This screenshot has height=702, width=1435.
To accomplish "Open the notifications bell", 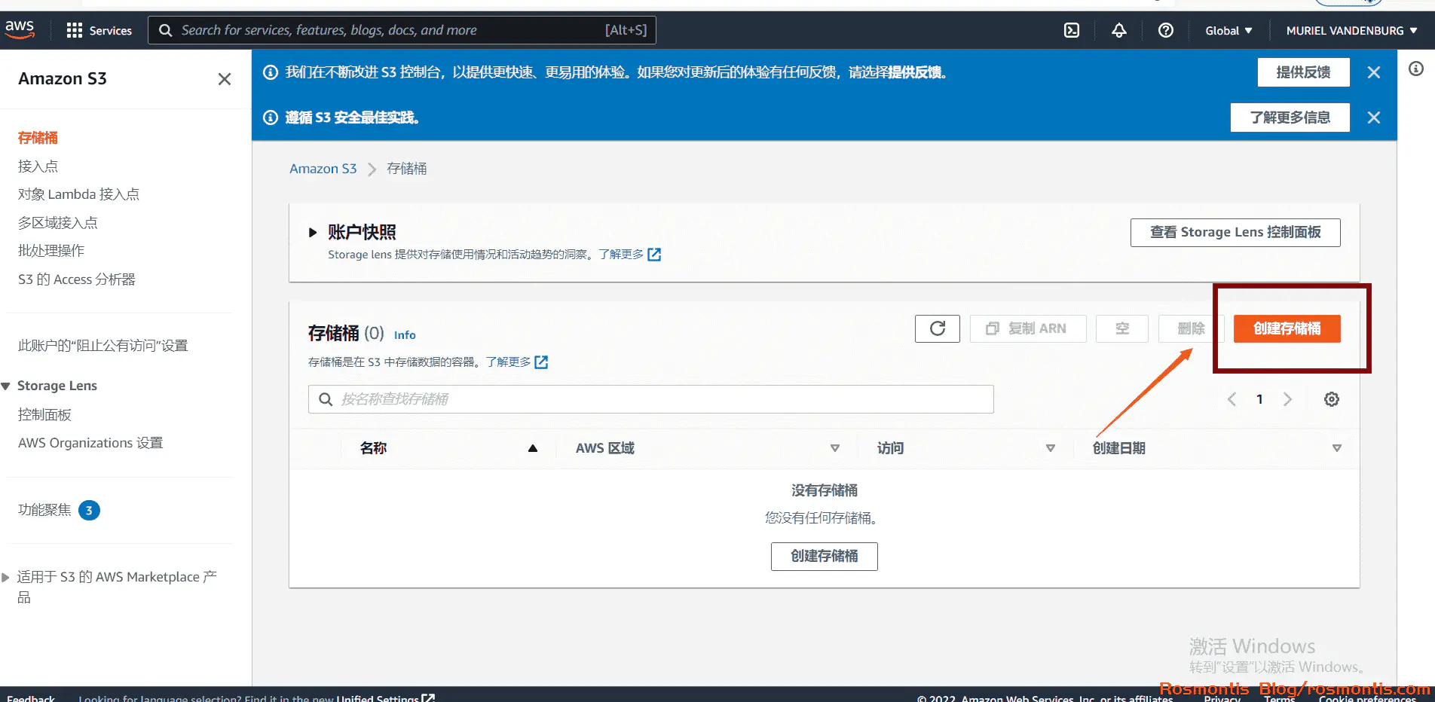I will tap(1119, 30).
